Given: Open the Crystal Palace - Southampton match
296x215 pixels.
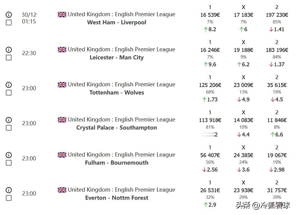Looking at the screenshot, I should coord(117,127).
